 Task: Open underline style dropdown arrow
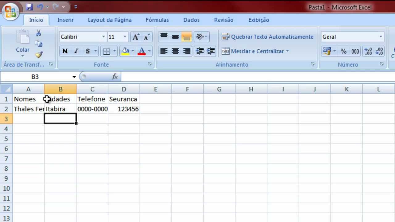pos(95,51)
